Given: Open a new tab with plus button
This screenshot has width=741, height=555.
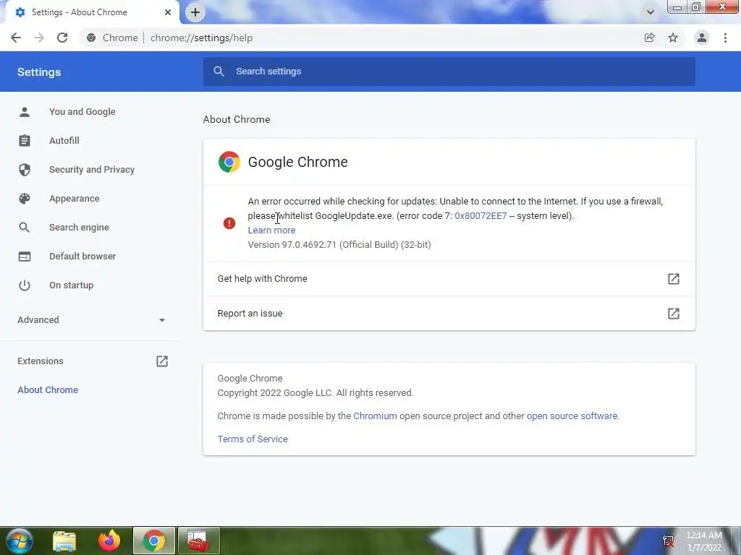Looking at the screenshot, I should (x=195, y=12).
